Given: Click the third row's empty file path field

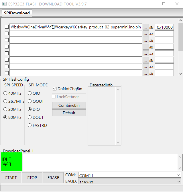Looking at the screenshot, I should click(76, 40).
